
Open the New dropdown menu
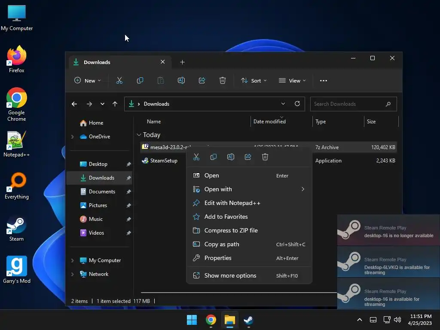click(x=87, y=80)
